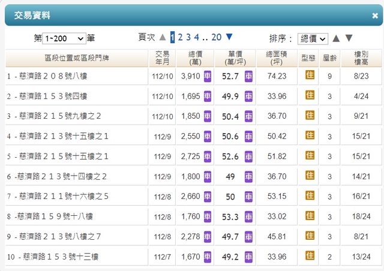
Task: Click the orange 住 type icon in row 2
Action: [x=310, y=95]
